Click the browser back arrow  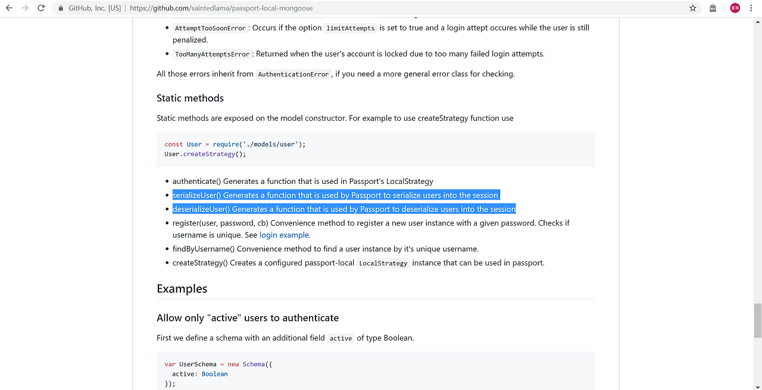click(x=9, y=8)
